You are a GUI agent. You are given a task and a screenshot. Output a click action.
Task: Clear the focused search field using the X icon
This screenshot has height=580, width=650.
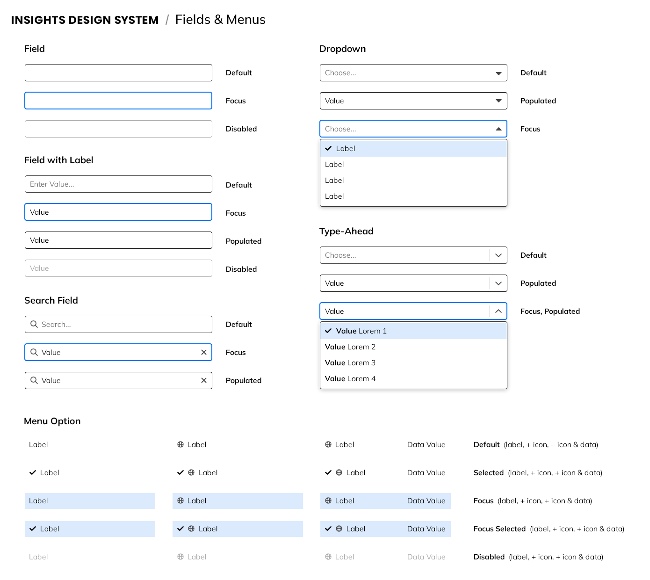(x=203, y=352)
